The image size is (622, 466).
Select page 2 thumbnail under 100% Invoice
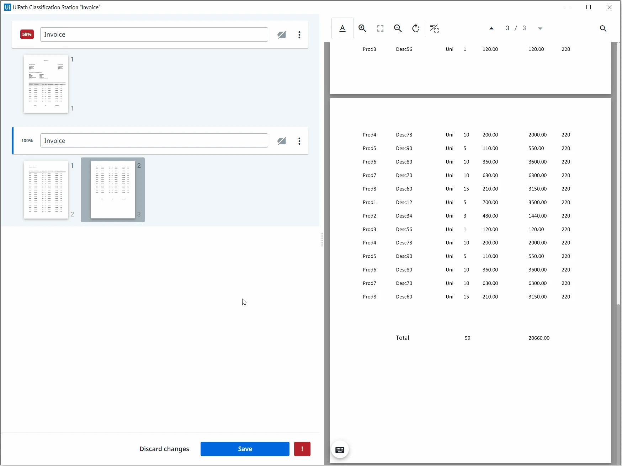click(46, 190)
